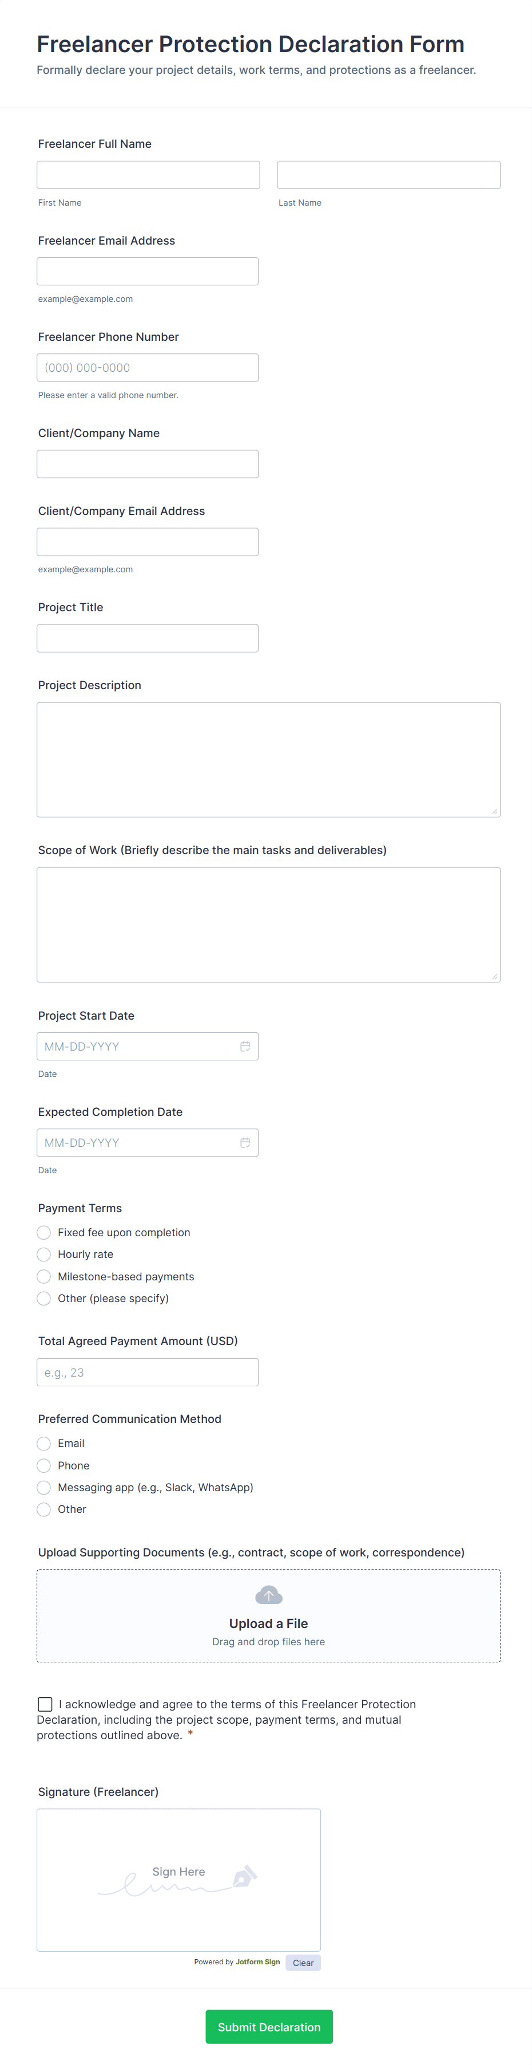This screenshot has height=2072, width=532.
Task: Choose Milestone-based payments option
Action: pos(44,1276)
